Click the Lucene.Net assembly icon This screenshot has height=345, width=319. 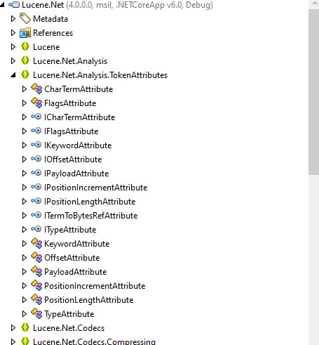(14, 5)
